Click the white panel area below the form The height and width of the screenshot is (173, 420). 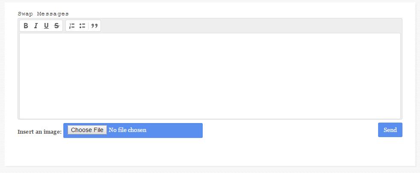(210, 152)
